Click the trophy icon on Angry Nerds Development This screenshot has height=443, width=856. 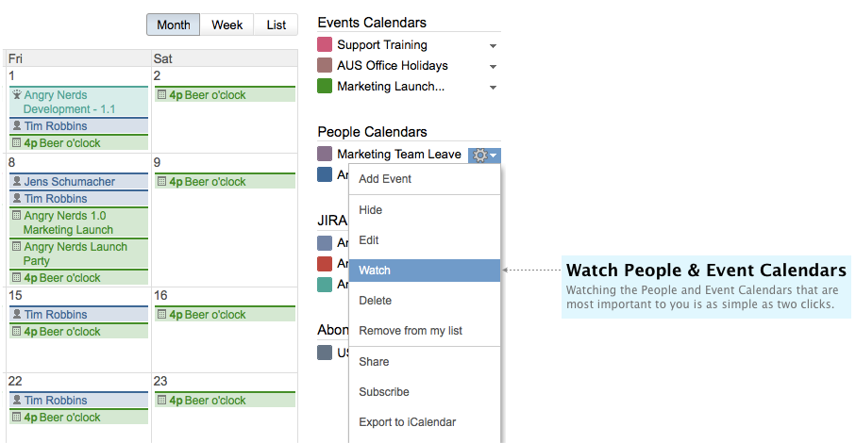tap(16, 95)
